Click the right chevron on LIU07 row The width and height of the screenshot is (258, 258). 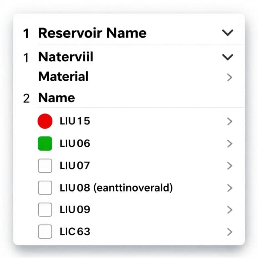(229, 166)
